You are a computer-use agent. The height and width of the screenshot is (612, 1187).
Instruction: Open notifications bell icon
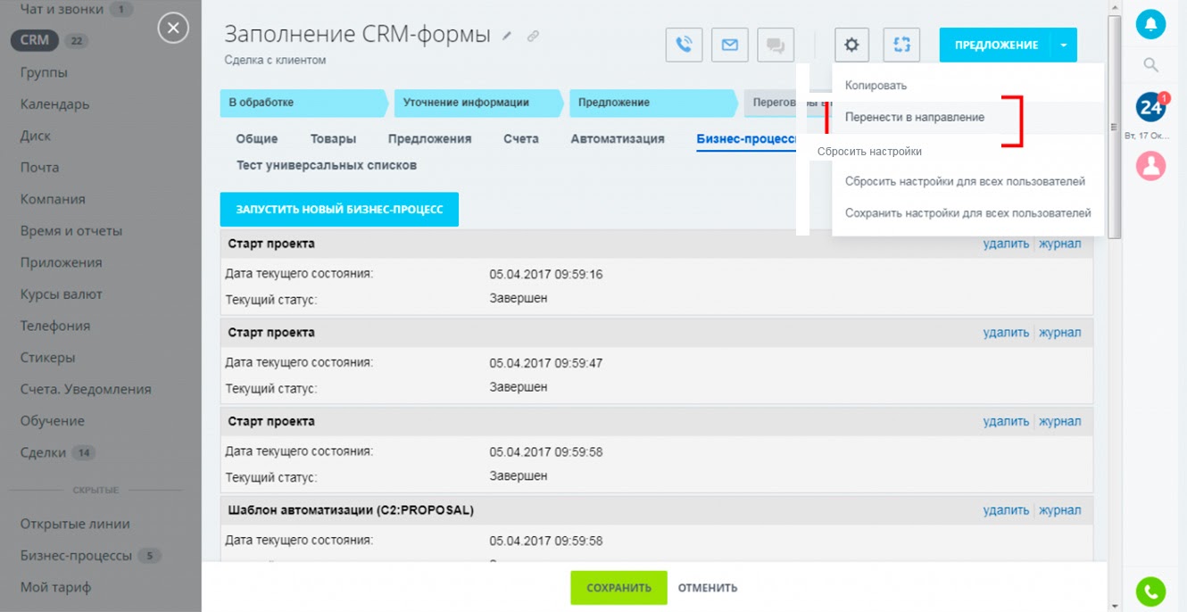tap(1150, 23)
